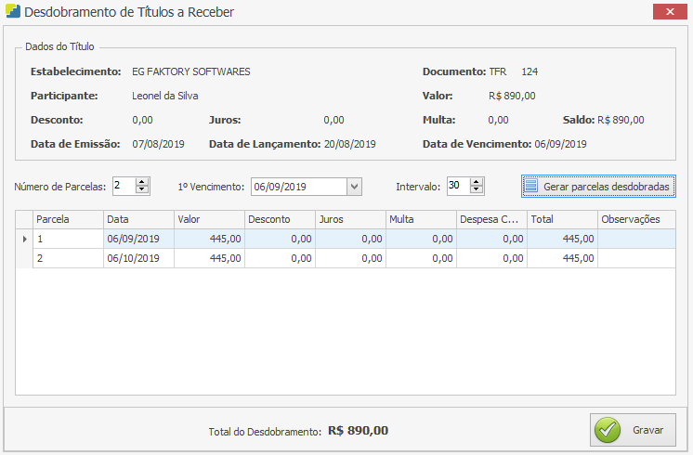
Task: Open the 1º Vencimento date dropdown
Action: click(354, 187)
